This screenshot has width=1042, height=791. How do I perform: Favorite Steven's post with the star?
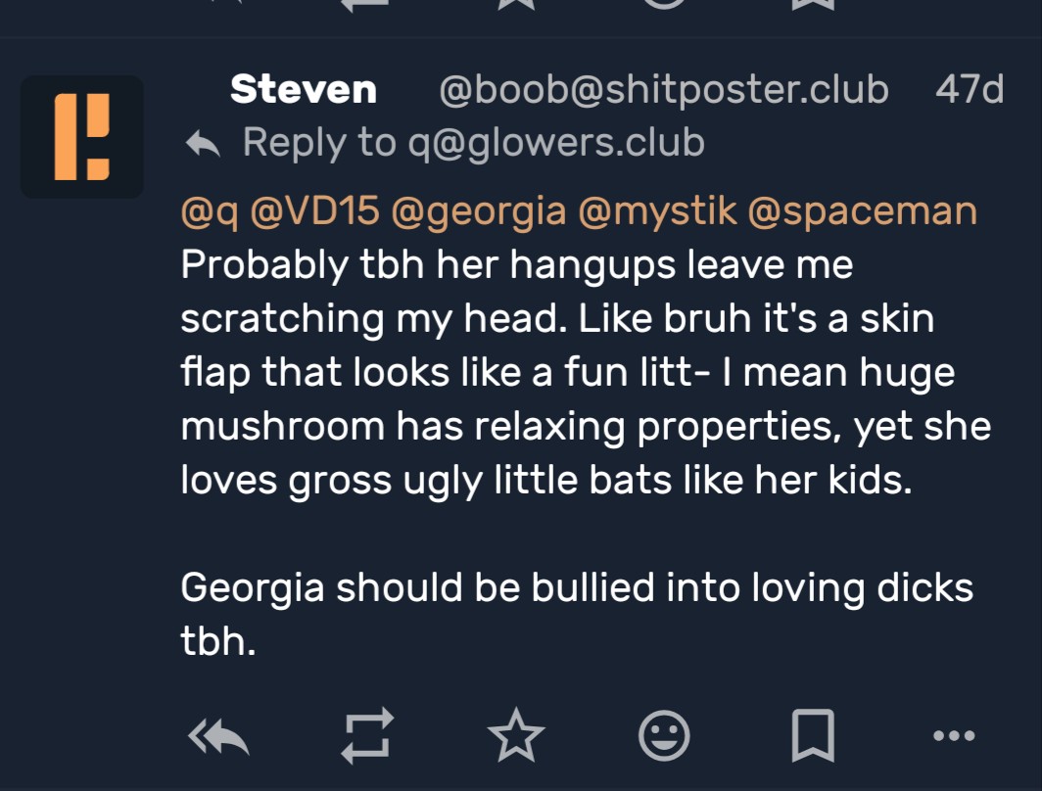point(515,734)
